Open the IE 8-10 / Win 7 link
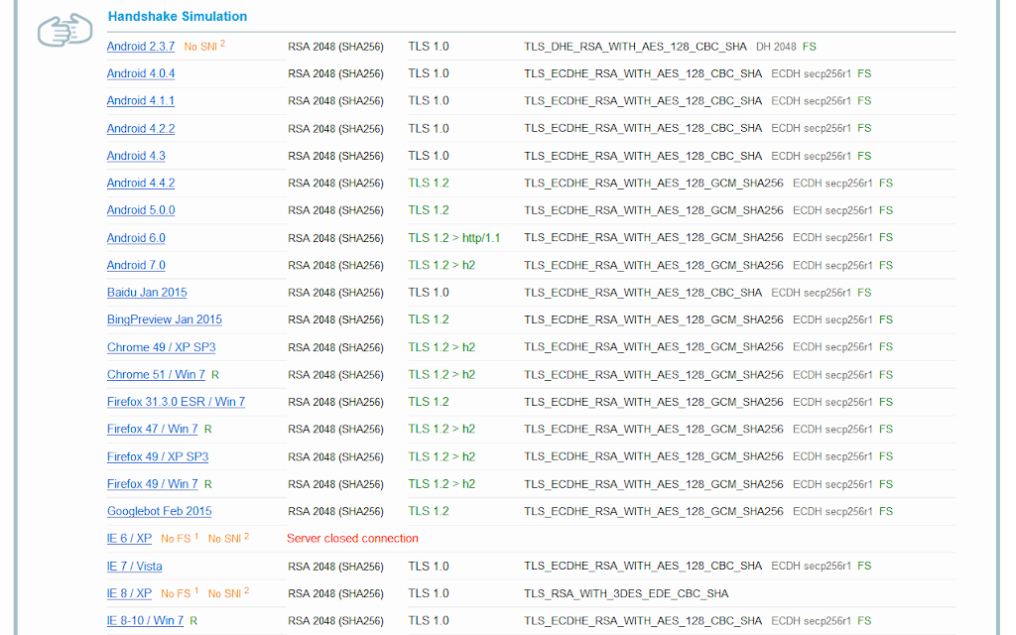Viewport: 1016px width, 635px height. (x=145, y=621)
